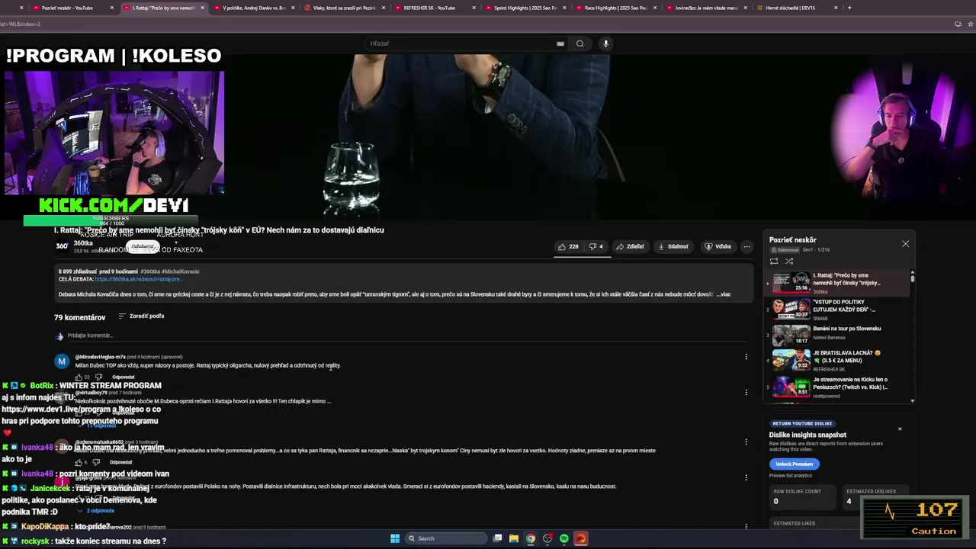976x549 pixels.
Task: Open File Explorer from taskbar
Action: (x=514, y=538)
